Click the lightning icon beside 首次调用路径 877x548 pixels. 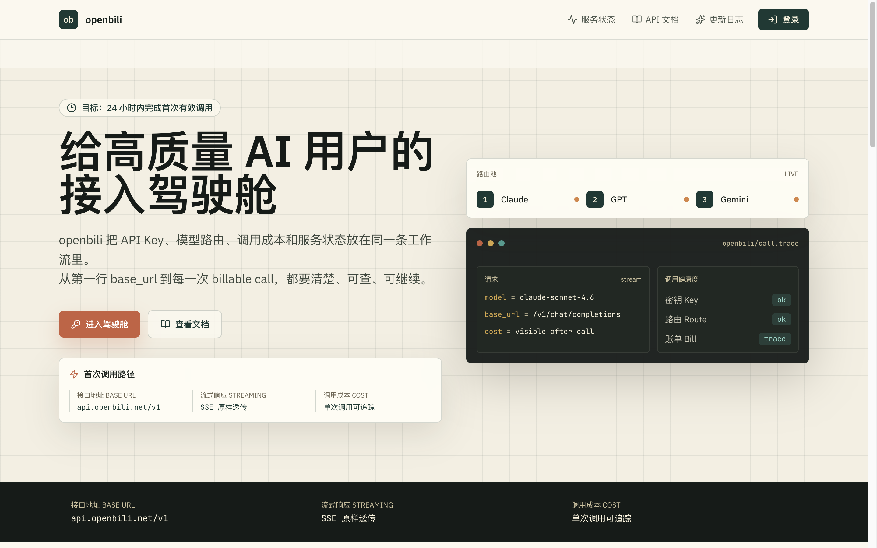(74, 374)
